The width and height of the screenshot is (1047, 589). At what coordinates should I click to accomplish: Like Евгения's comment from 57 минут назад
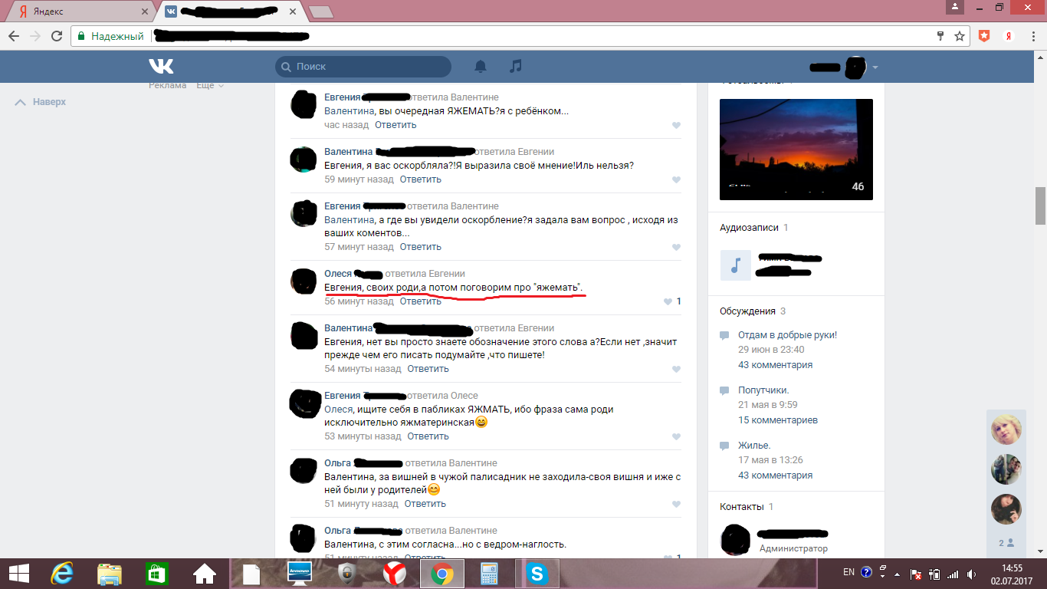pyautogui.click(x=676, y=248)
